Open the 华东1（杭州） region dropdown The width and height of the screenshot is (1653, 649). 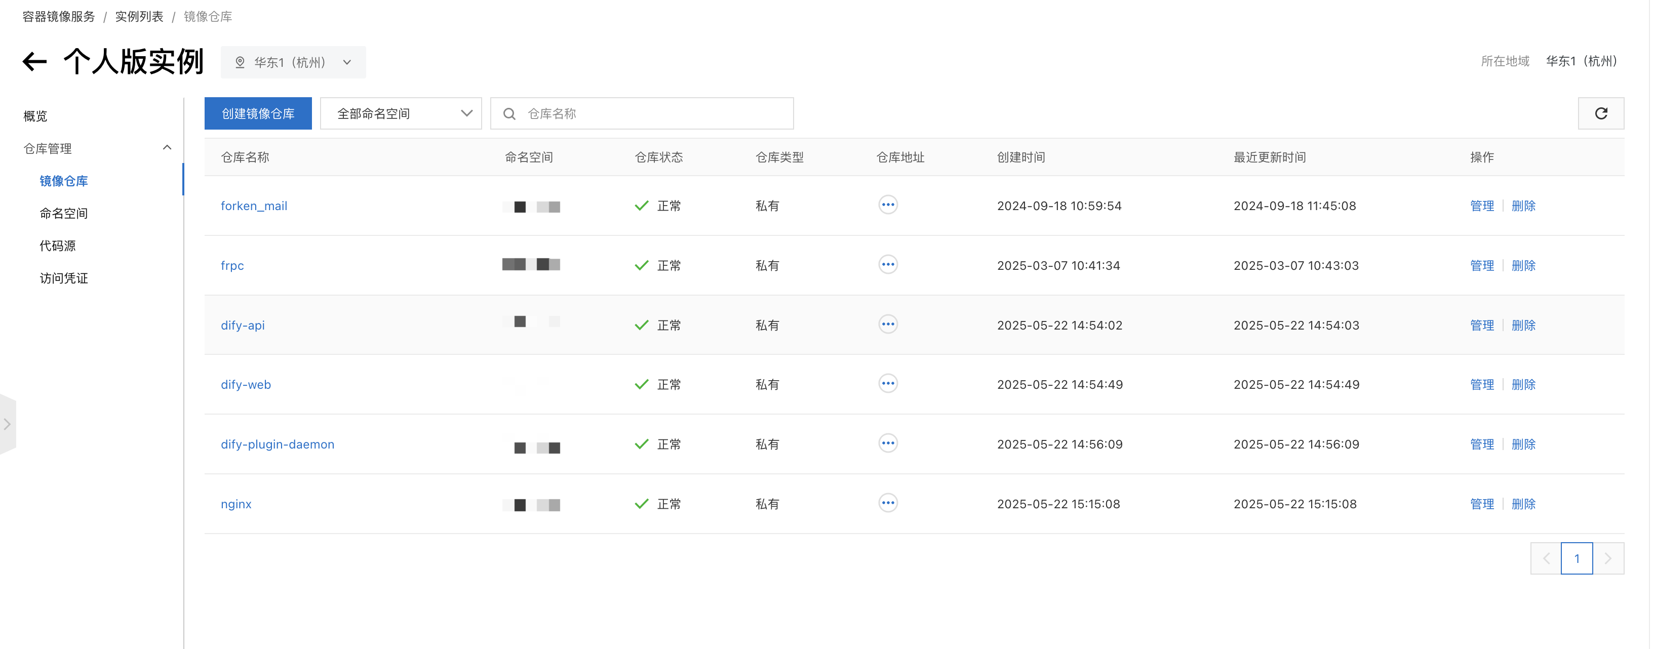293,62
